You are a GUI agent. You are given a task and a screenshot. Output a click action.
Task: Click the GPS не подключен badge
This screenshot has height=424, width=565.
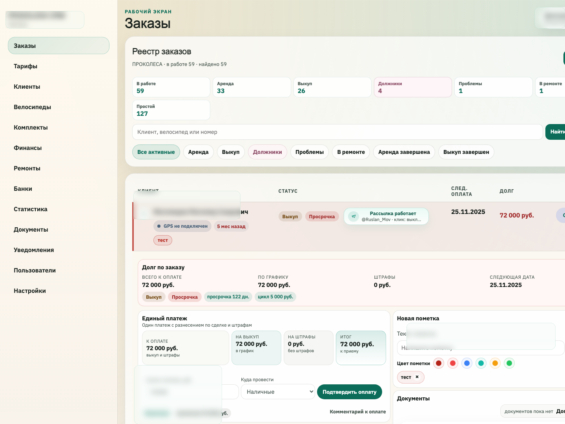182,226
